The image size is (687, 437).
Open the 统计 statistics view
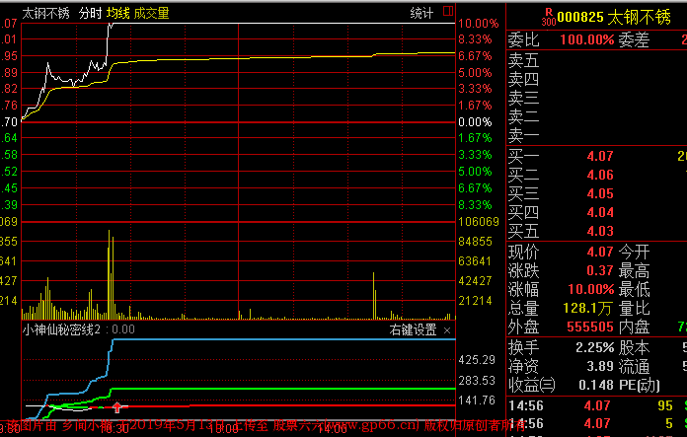[421, 13]
